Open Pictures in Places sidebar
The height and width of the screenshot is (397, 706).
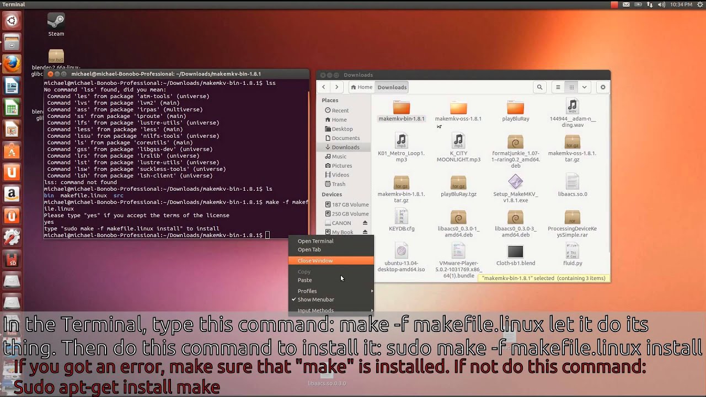pos(341,165)
